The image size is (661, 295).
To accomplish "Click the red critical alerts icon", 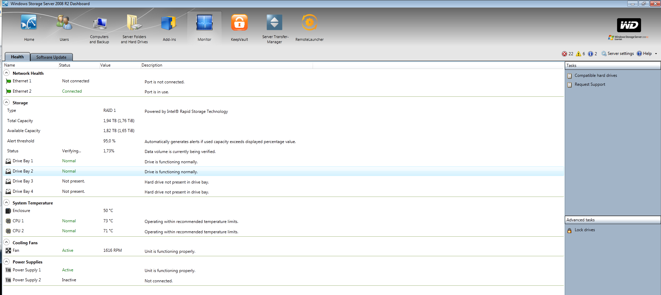I will tap(564, 54).
